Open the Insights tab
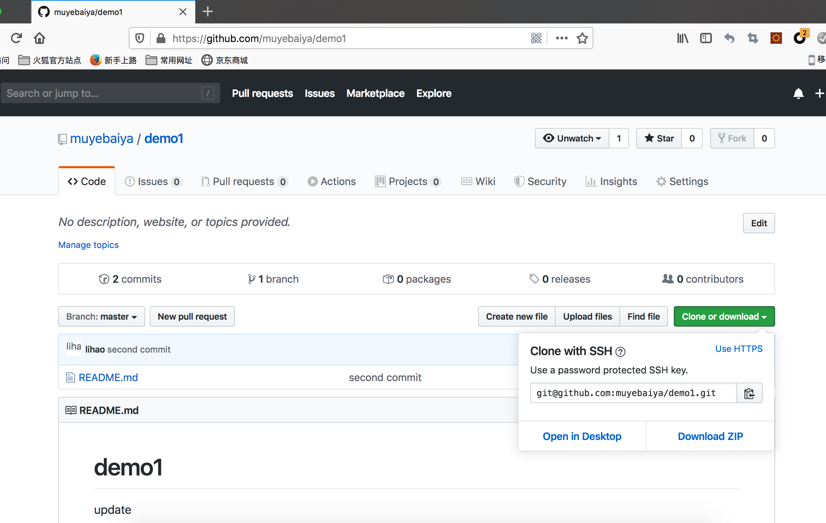The height and width of the screenshot is (523, 826). pos(611,181)
